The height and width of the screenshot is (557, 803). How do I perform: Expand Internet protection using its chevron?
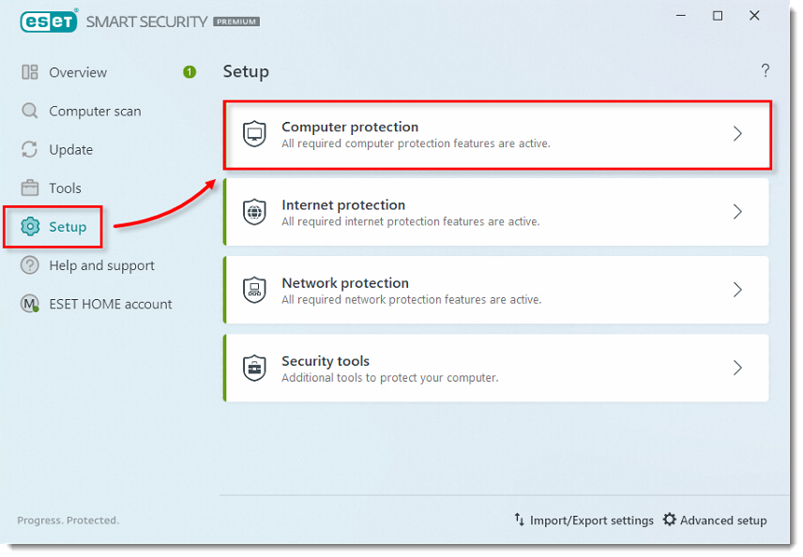point(737,211)
